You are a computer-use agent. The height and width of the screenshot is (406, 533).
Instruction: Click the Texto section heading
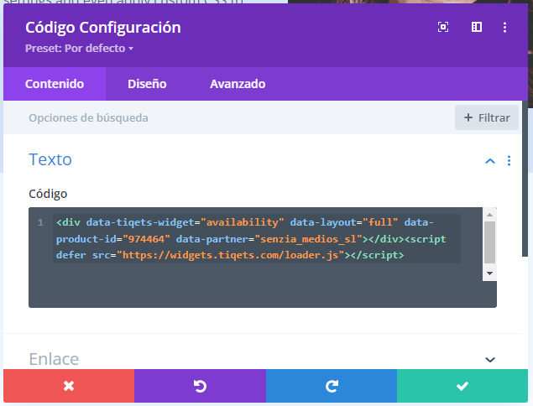pos(50,159)
